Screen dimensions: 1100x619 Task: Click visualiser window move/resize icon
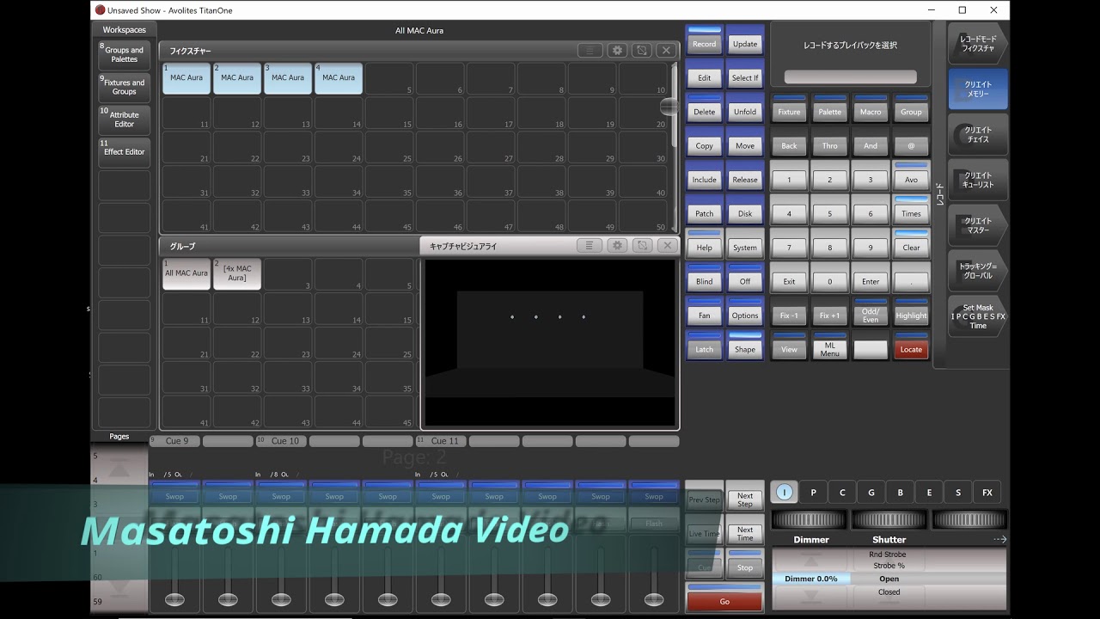[641, 246]
